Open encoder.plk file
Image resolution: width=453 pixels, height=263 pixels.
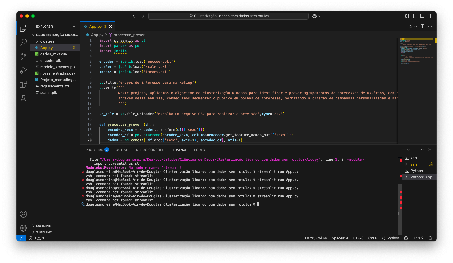tap(55, 60)
